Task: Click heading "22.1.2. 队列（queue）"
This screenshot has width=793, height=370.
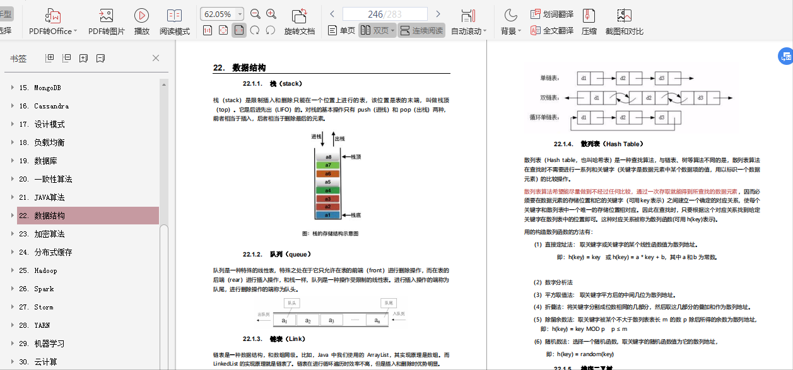Action: pos(277,255)
